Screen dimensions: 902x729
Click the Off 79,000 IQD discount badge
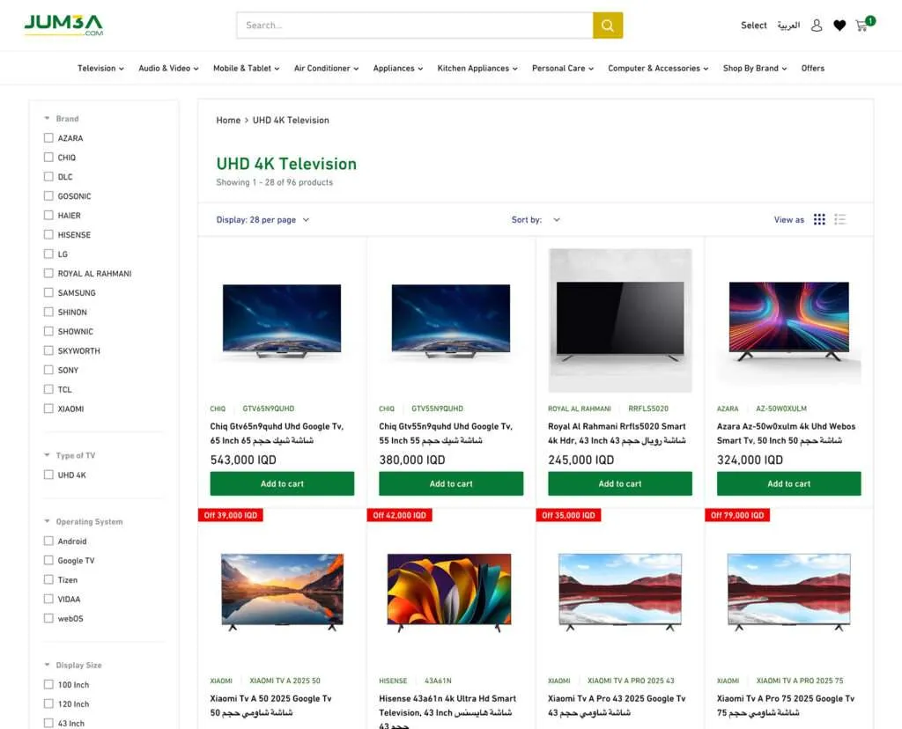pos(737,515)
